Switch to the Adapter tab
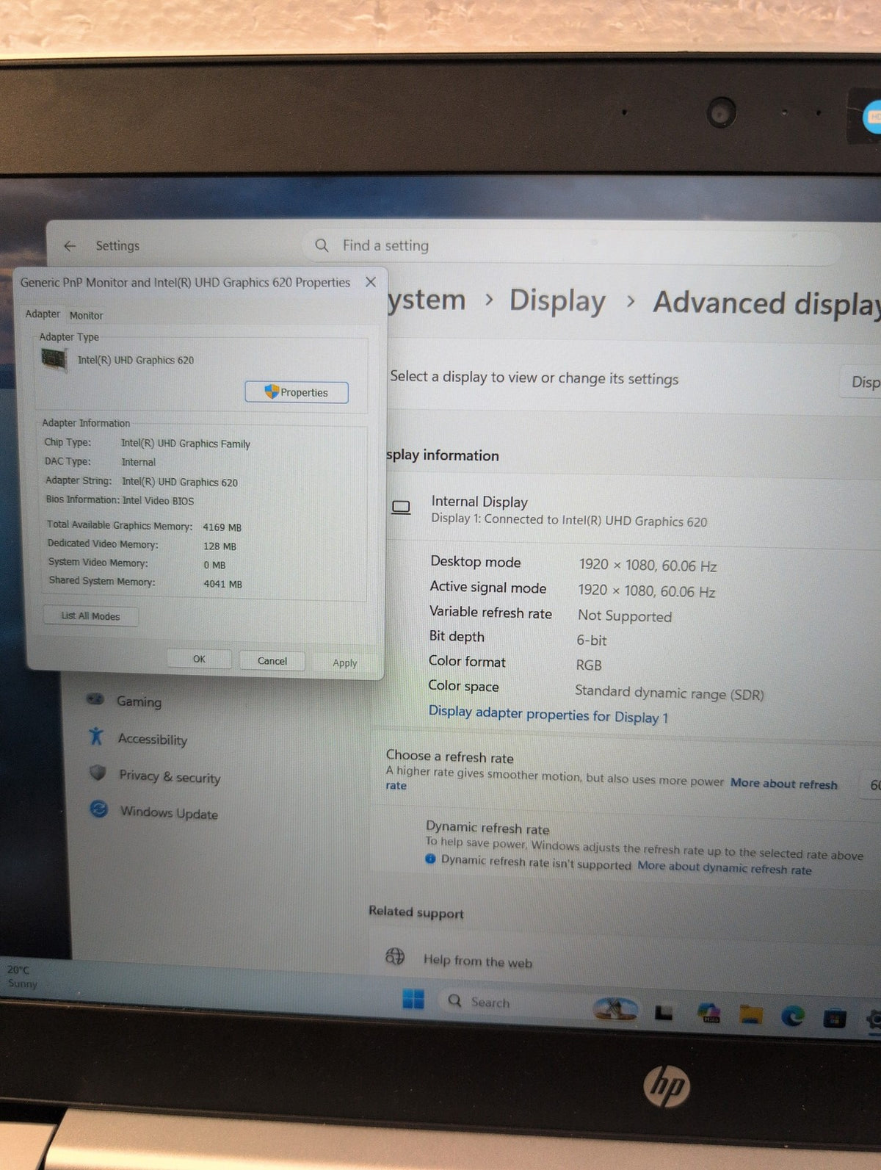 [43, 314]
